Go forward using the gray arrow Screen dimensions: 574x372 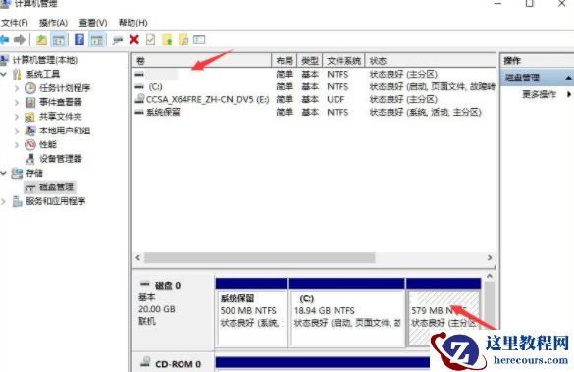pos(20,39)
